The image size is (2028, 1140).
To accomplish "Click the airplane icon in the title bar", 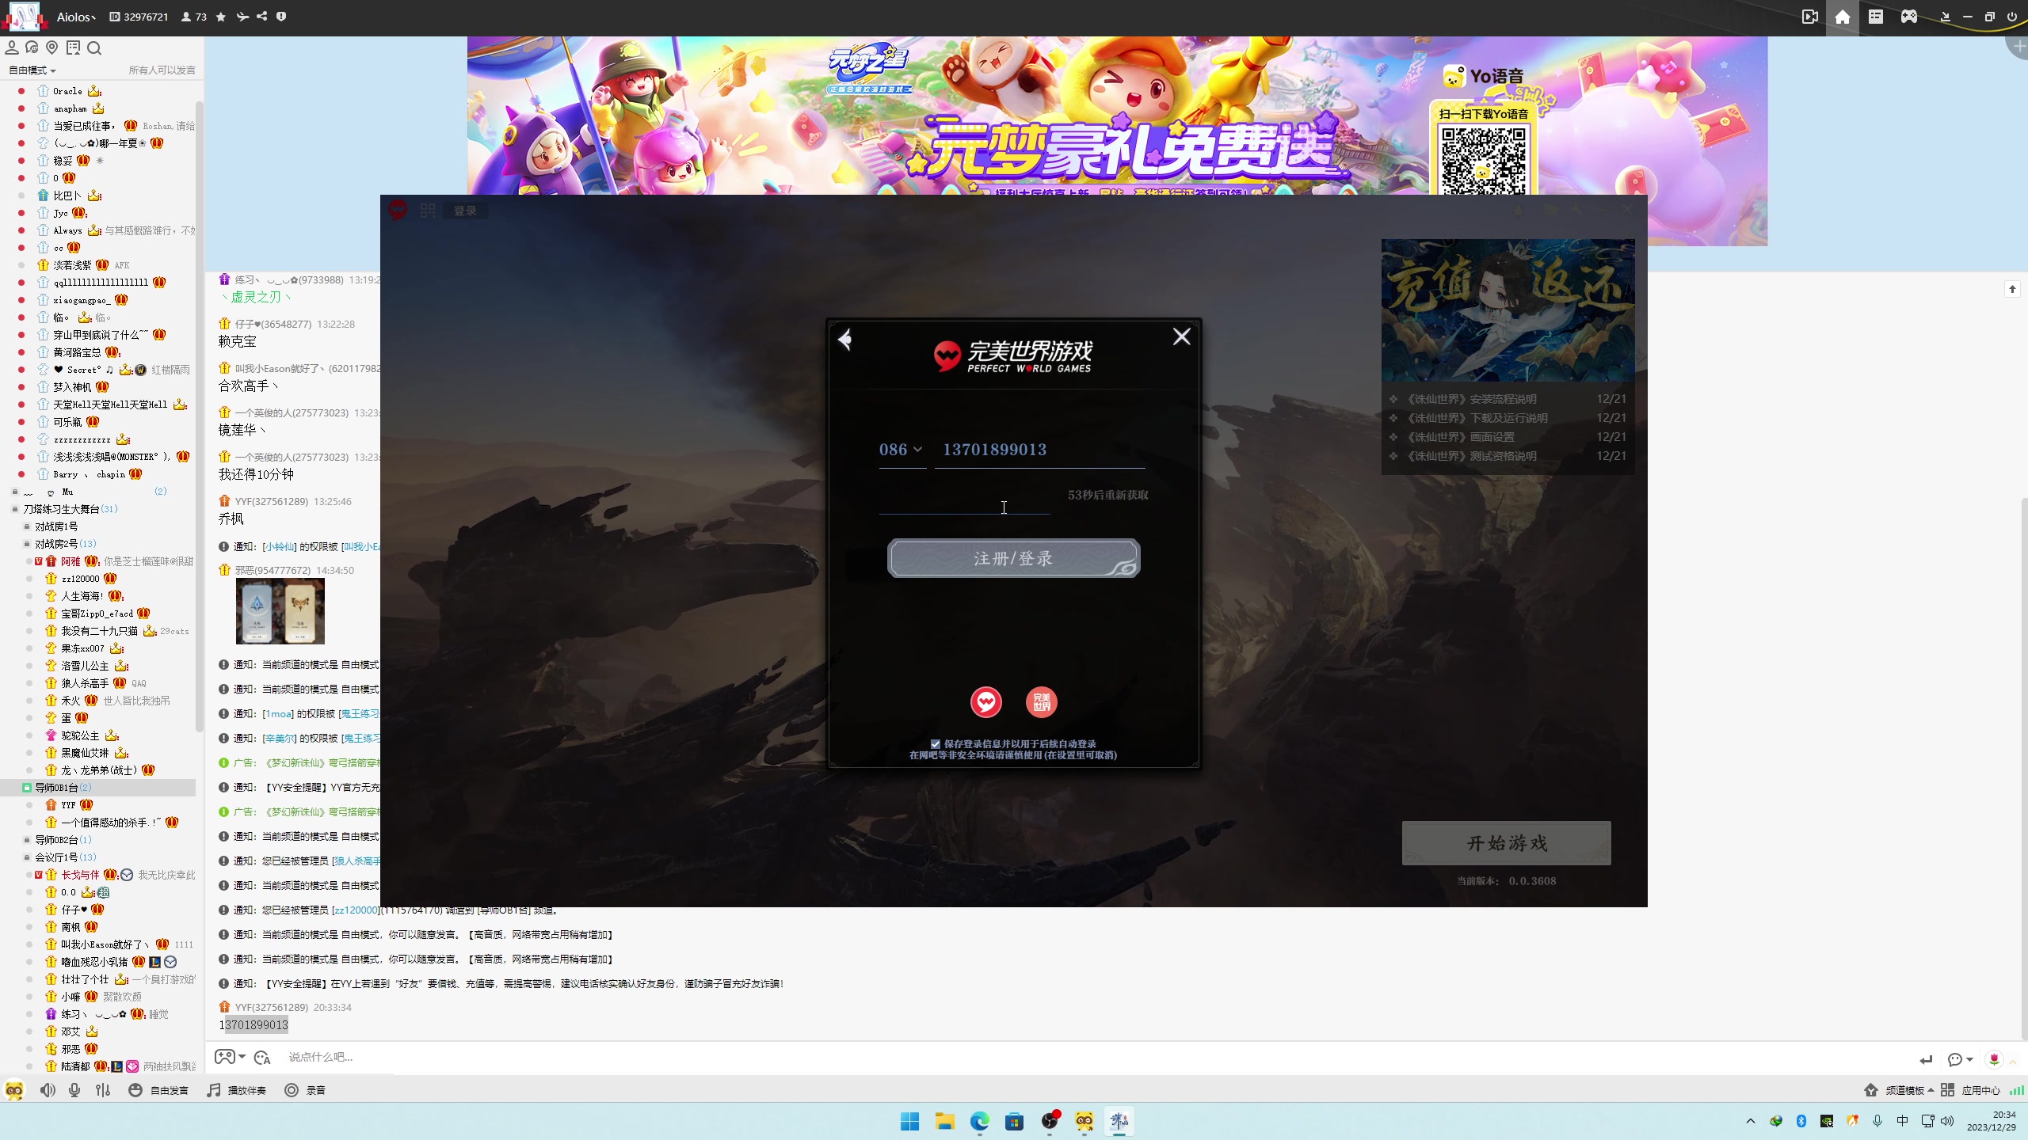I will (x=242, y=17).
